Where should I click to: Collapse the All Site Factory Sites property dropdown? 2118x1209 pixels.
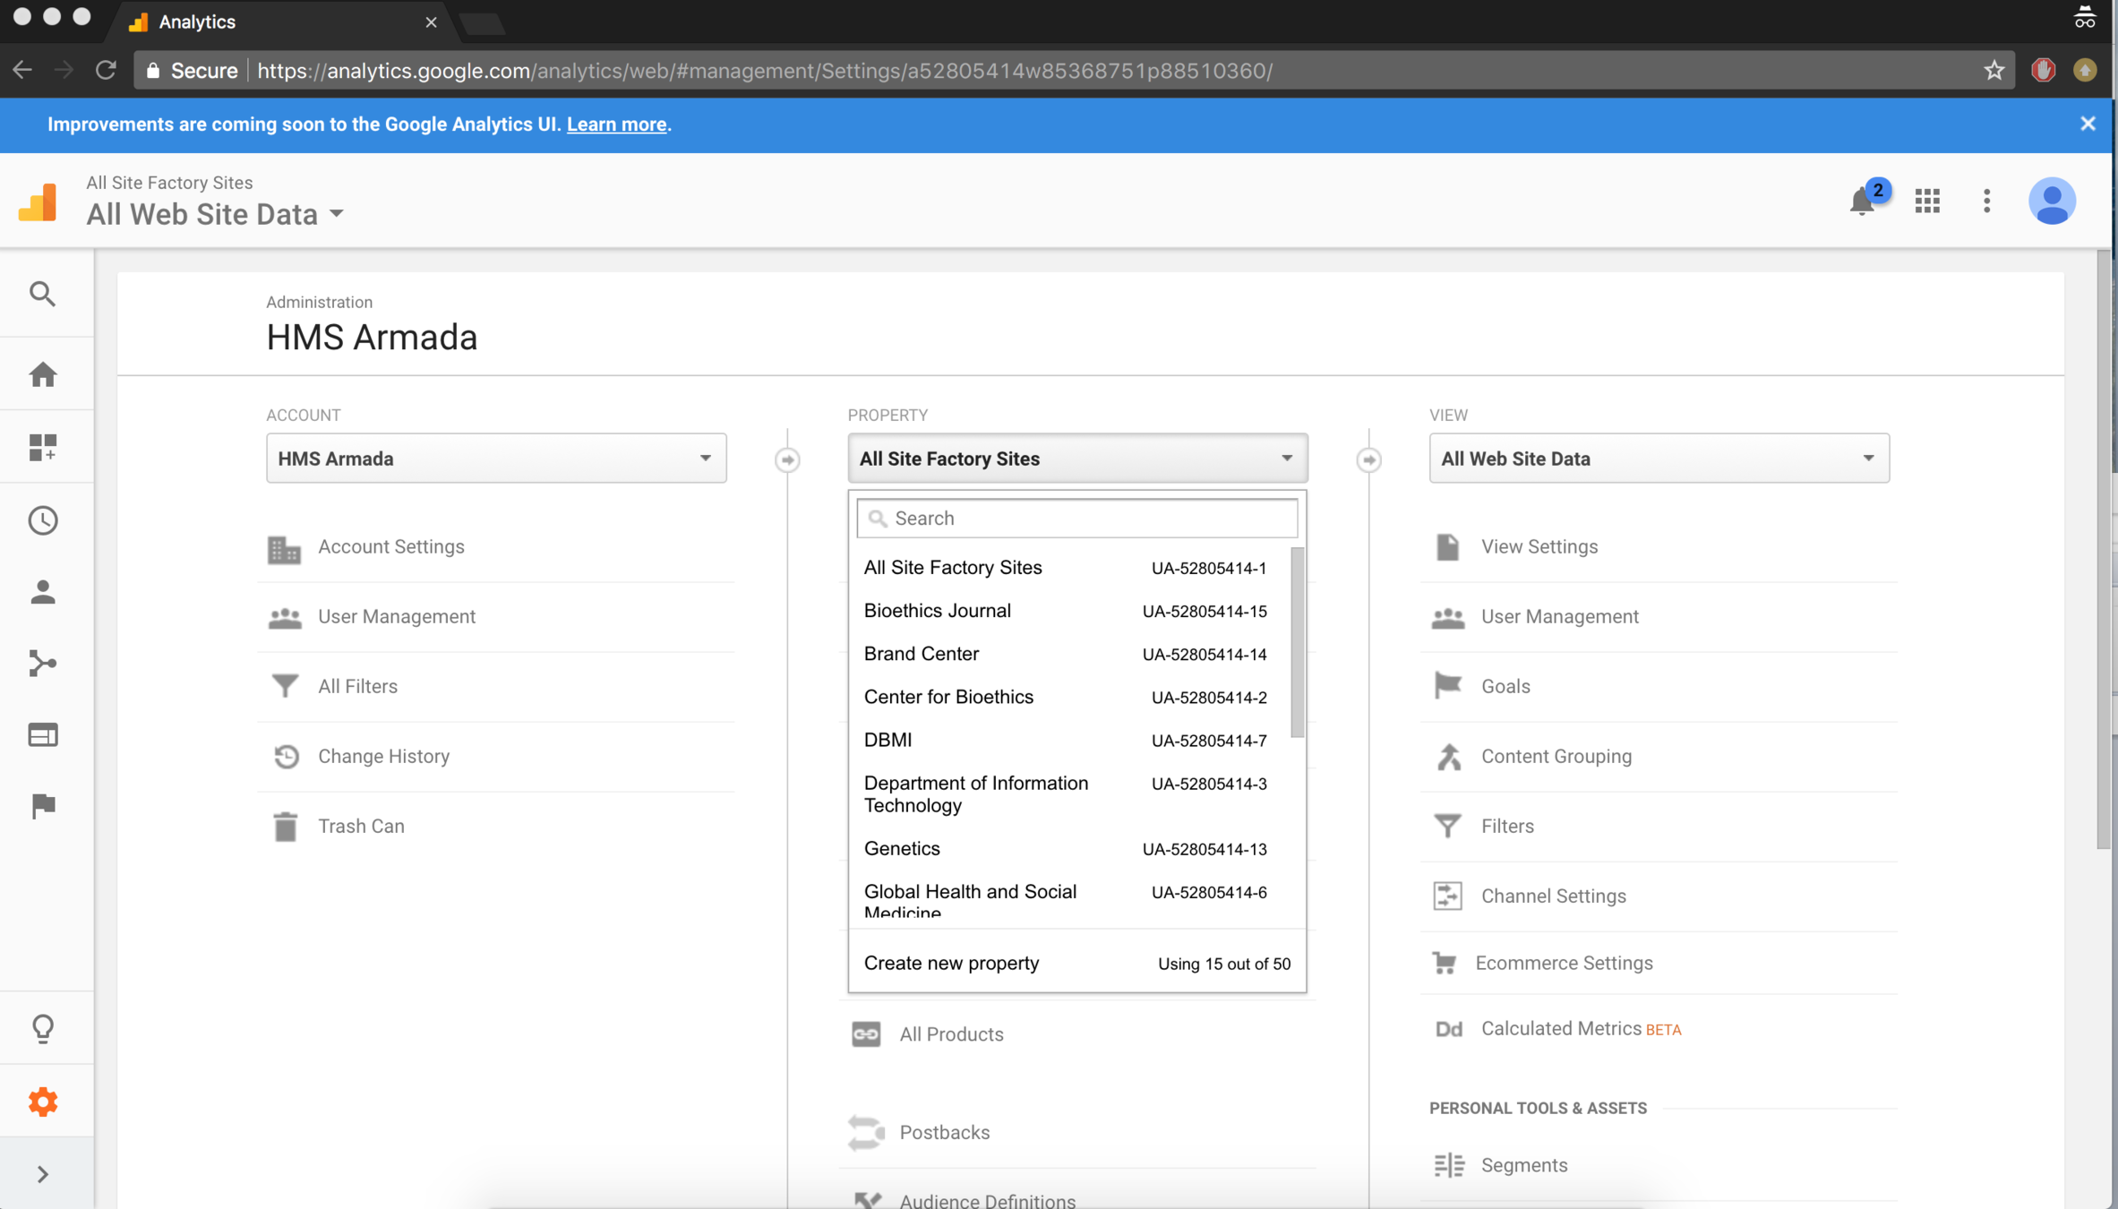pos(1077,459)
